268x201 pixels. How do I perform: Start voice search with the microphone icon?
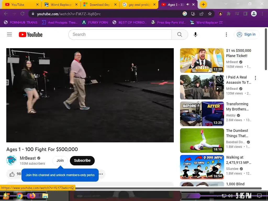pyautogui.click(x=195, y=35)
